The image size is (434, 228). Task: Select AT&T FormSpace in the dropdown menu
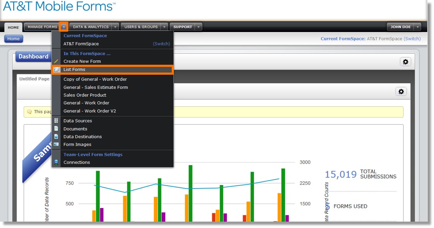(81, 44)
